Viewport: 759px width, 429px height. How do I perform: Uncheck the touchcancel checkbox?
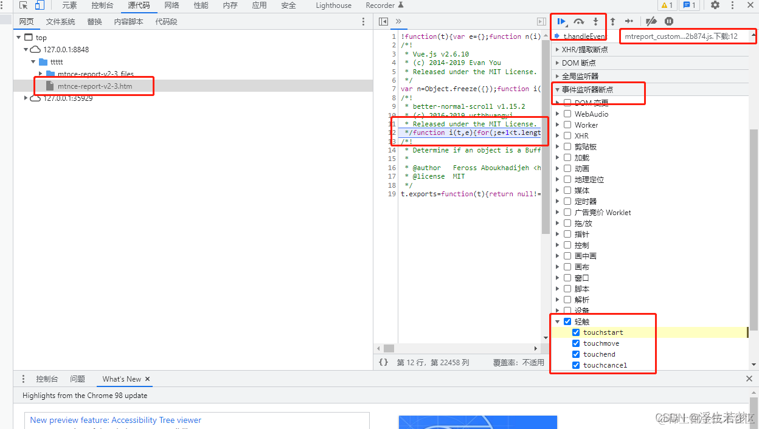click(x=576, y=365)
